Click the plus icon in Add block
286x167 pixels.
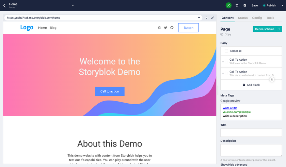pos(244,85)
